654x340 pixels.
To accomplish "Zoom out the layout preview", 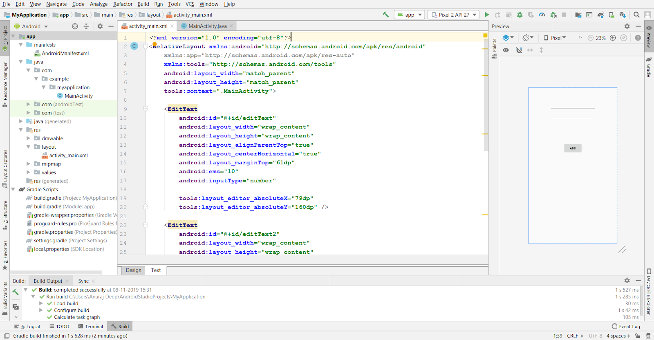I will click(591, 38).
